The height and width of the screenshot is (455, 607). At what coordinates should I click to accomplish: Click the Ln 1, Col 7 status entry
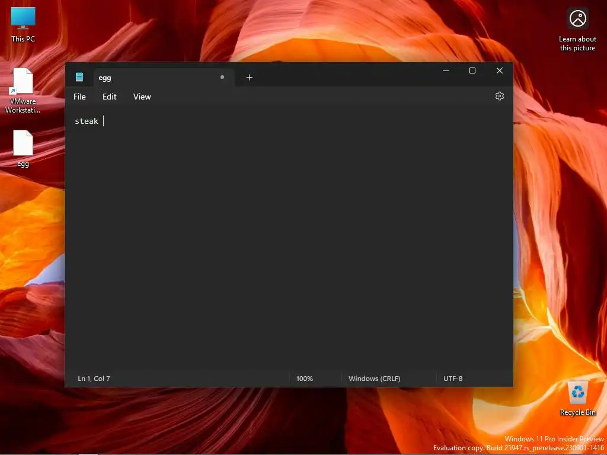point(94,379)
